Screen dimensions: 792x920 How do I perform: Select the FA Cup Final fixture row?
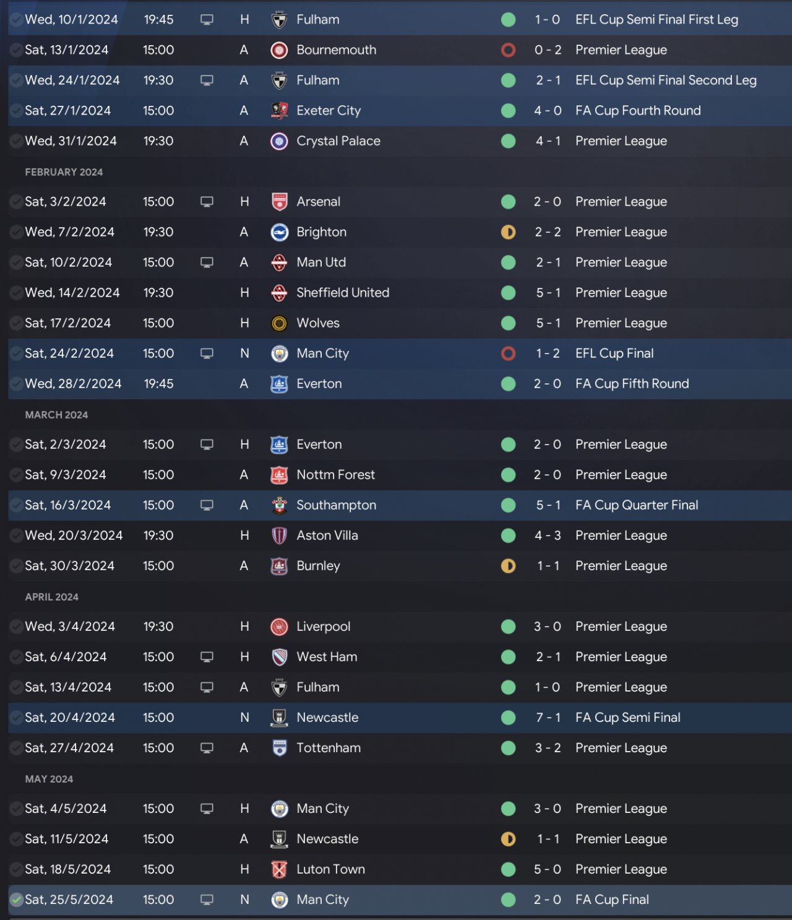400,900
